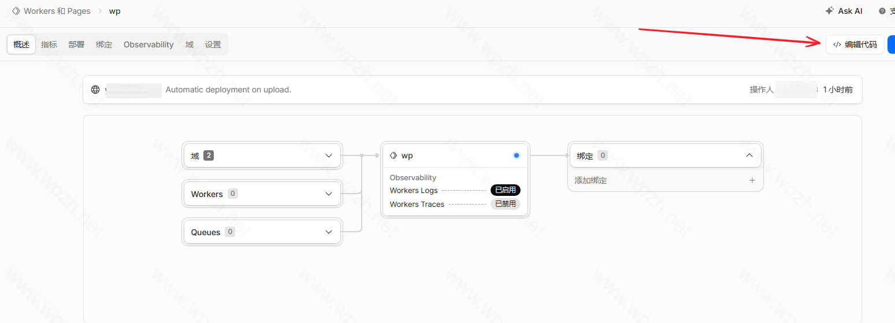
Task: Click Automatic deployment on upload text
Action: click(228, 90)
